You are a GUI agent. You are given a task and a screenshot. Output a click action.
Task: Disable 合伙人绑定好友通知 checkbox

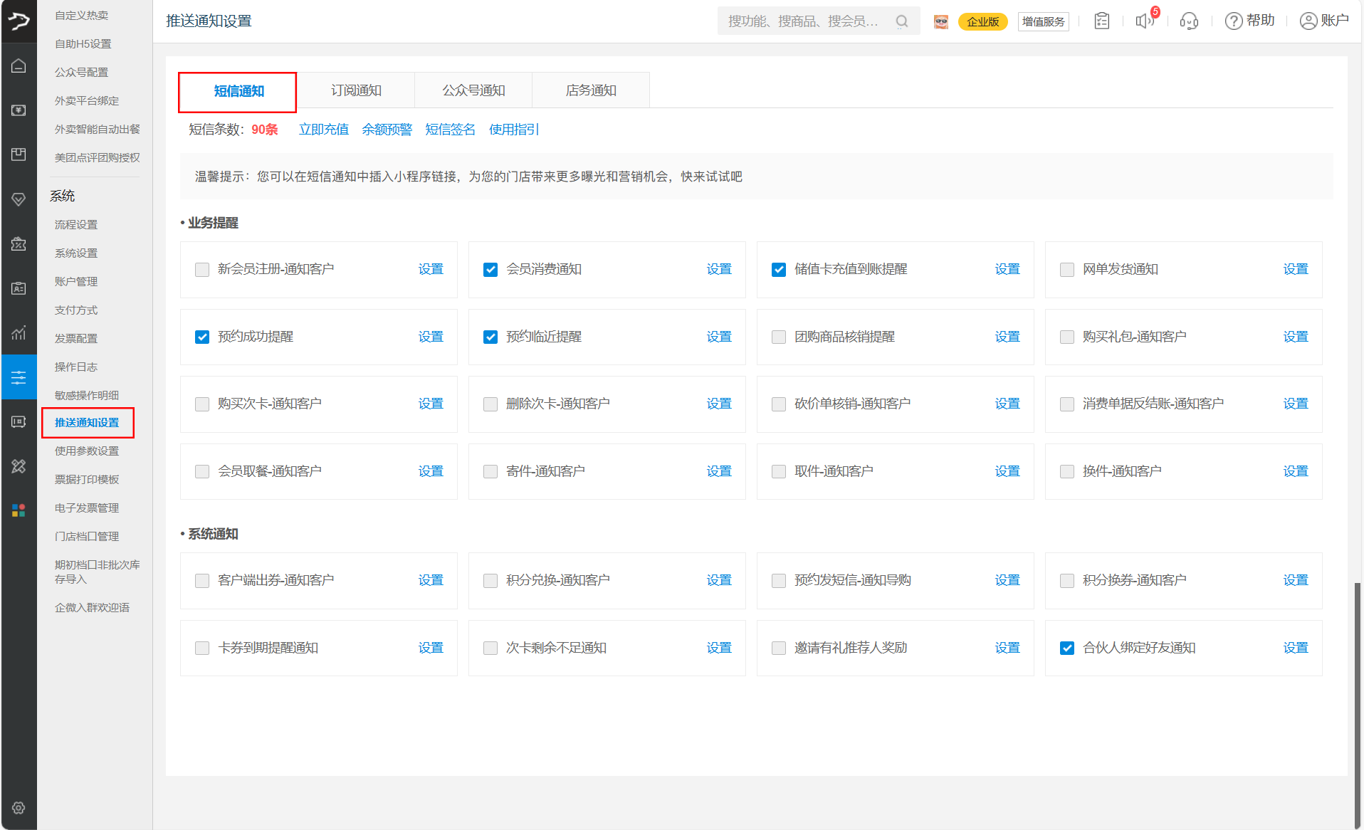[x=1067, y=648]
